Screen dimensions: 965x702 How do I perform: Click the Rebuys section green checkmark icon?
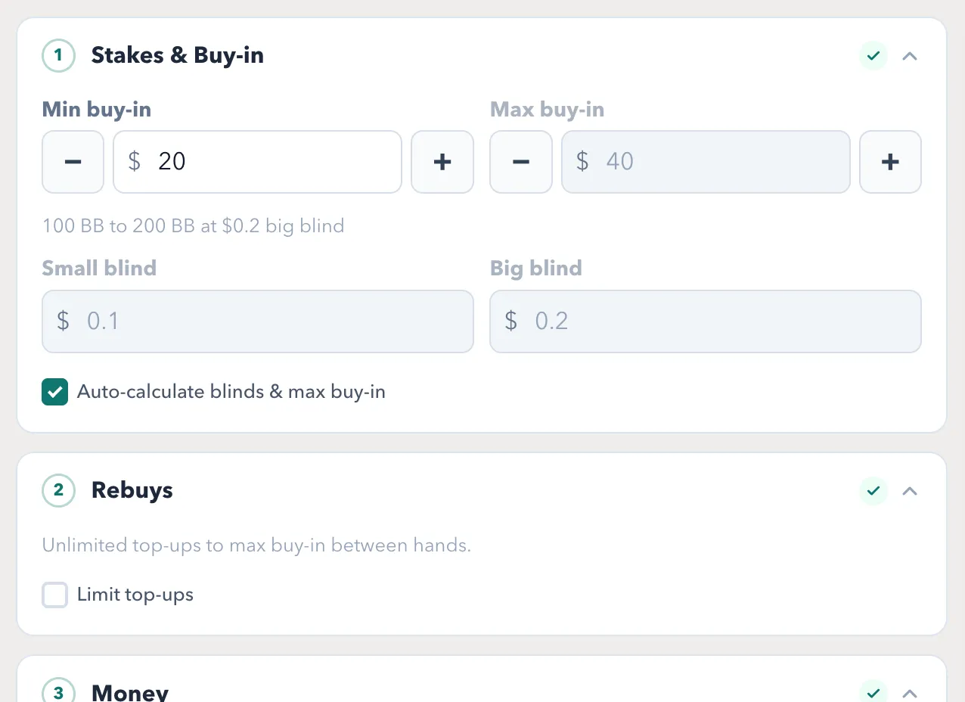(873, 491)
